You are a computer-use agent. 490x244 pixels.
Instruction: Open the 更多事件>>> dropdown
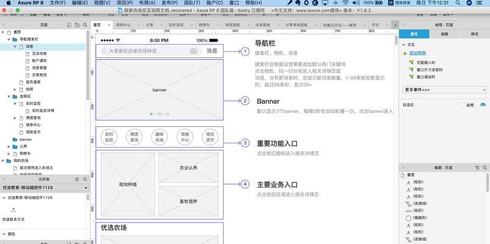point(444,90)
